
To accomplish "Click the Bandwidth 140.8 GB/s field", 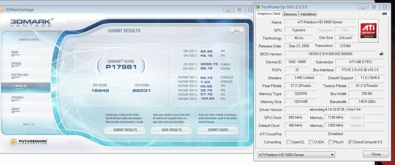I will [367, 102].
